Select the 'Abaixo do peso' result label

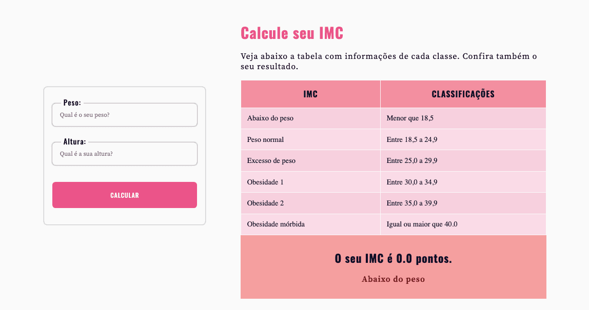tap(393, 279)
